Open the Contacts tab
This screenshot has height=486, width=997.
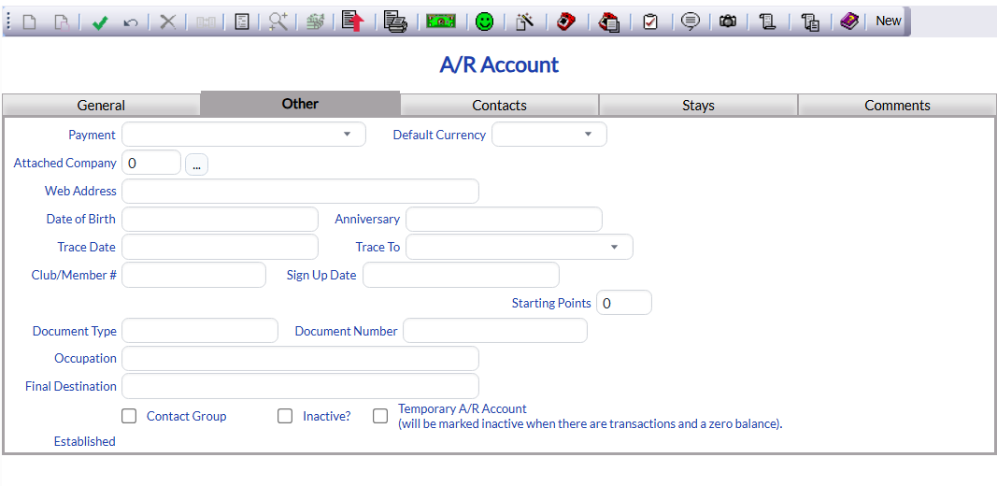point(499,105)
